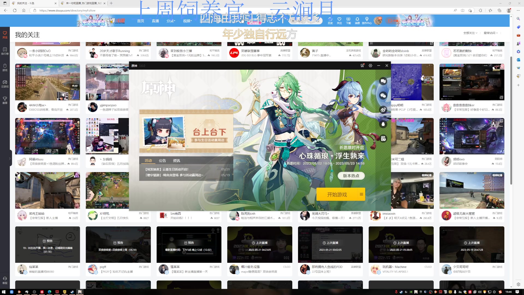The image size is (524, 295).
Task: Open the Genshin launcher settings gear
Action: [370, 66]
